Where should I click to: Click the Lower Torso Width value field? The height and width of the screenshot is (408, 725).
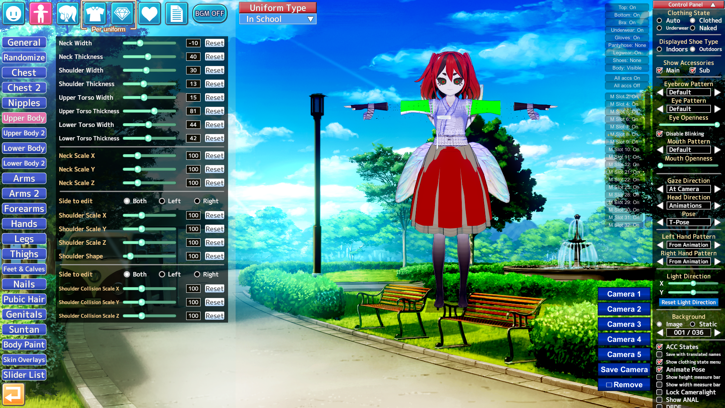[193, 125]
